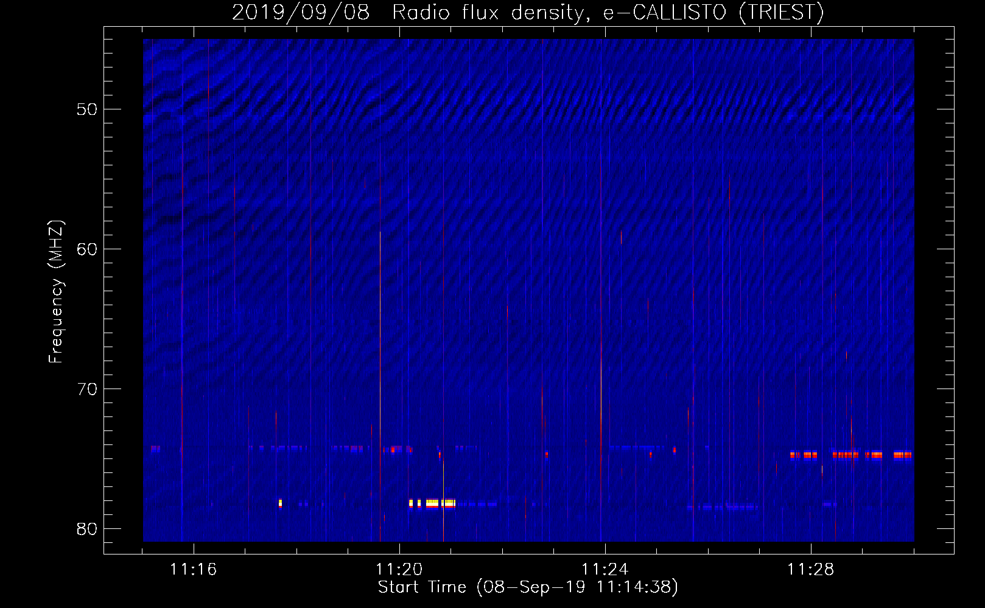The image size is (985, 608).
Task: Click the red emission band near 75 MHz after 11:28
Action: 850,455
